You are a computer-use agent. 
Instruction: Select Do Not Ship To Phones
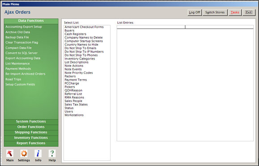coord(81,55)
